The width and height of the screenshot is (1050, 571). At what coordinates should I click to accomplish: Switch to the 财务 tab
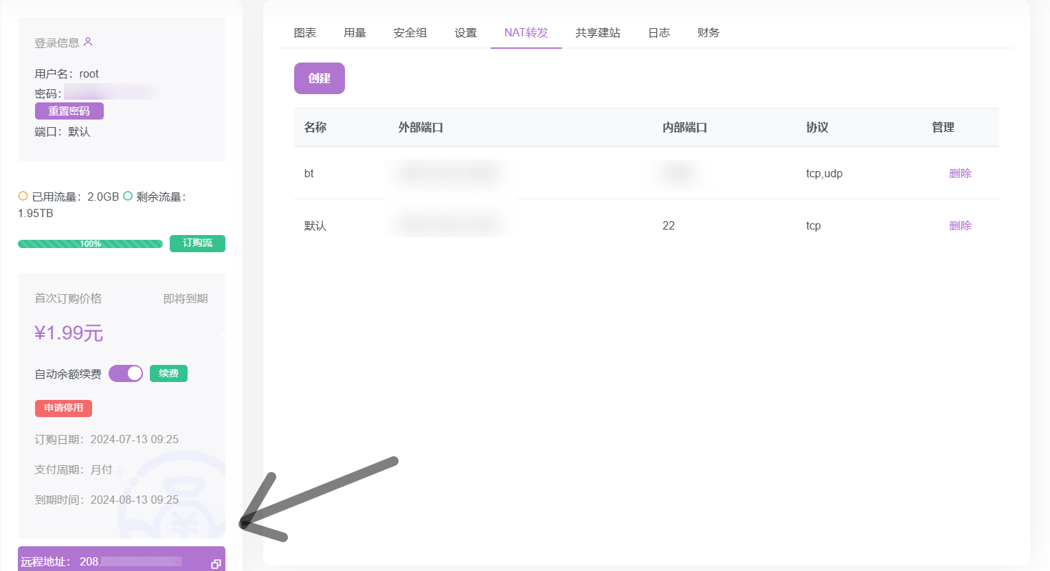[708, 33]
